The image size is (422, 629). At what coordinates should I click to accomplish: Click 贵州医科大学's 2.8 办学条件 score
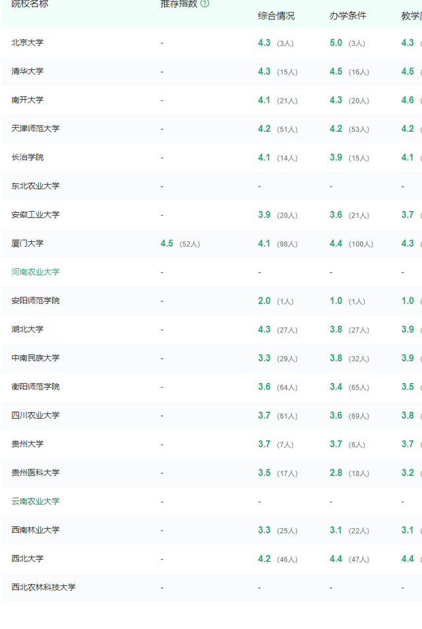[336, 473]
